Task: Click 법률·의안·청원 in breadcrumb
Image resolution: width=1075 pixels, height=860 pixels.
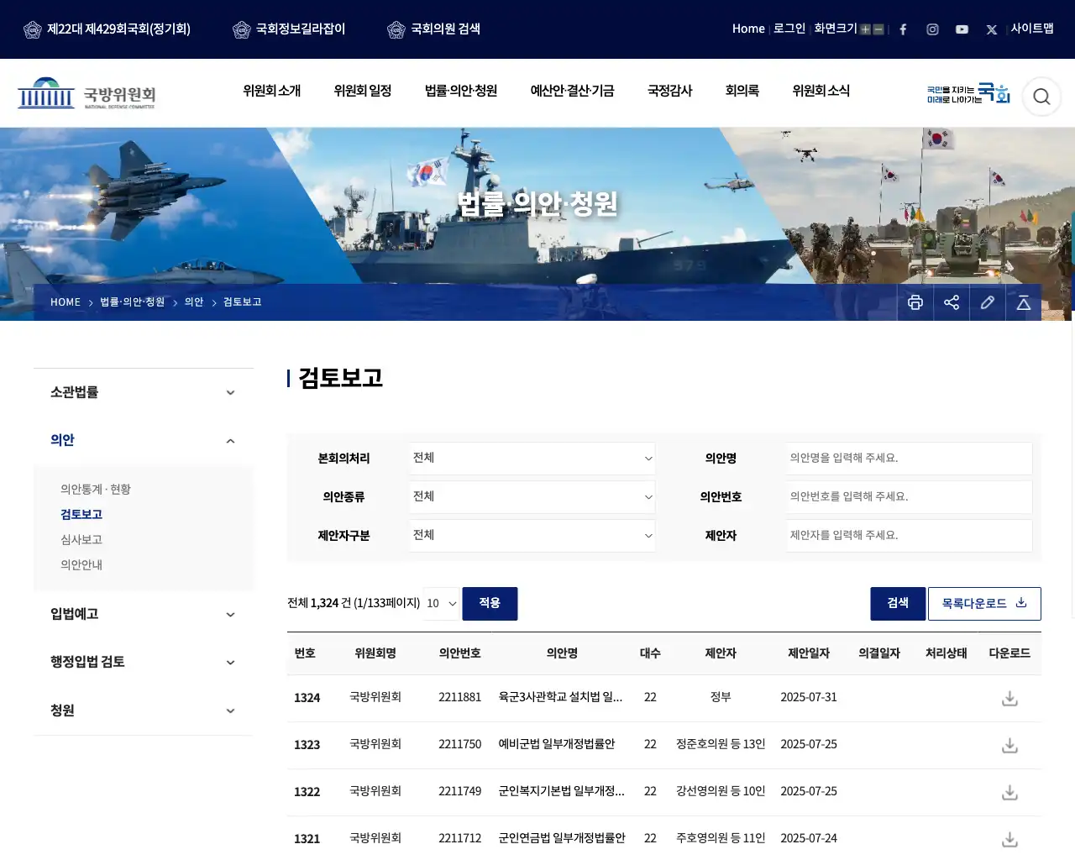Action: coord(133,302)
